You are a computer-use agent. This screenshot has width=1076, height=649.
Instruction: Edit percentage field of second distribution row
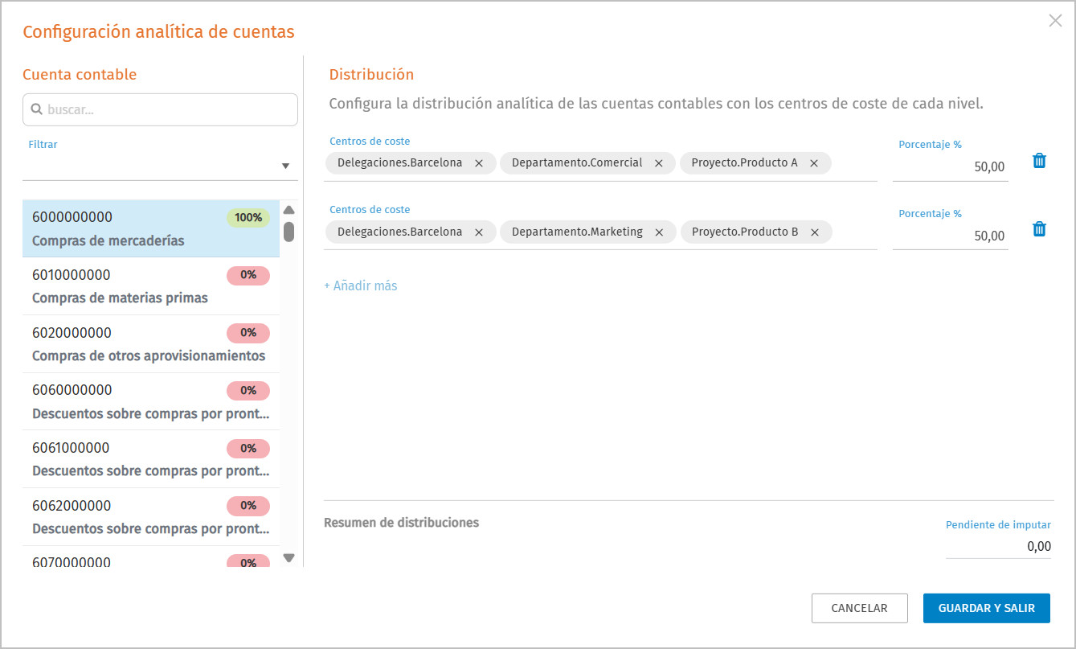pyautogui.click(x=950, y=236)
